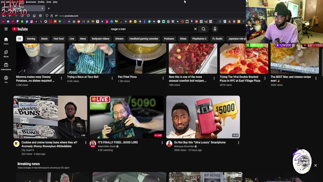Open a new browser tab

(x=49, y=8)
